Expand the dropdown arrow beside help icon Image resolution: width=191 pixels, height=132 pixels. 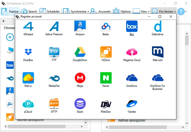186,12
